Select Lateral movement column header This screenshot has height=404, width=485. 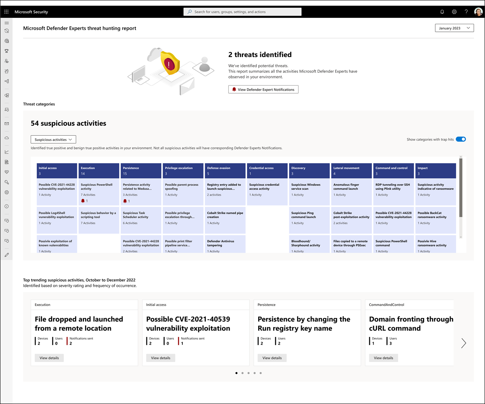[x=351, y=170]
